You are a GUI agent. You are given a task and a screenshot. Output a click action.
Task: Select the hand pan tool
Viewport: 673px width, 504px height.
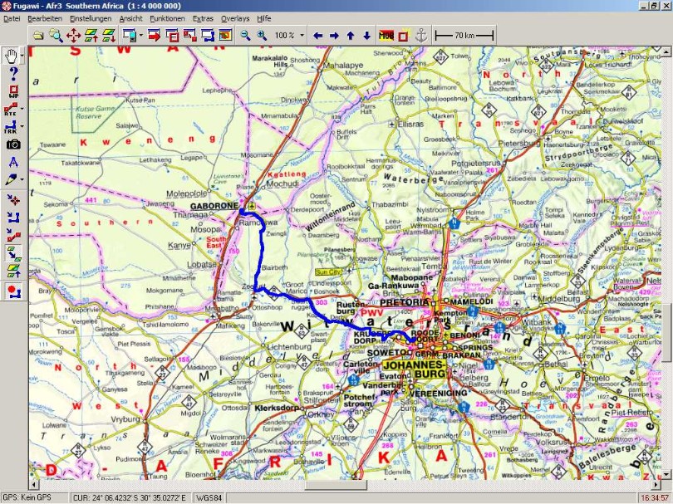point(12,56)
